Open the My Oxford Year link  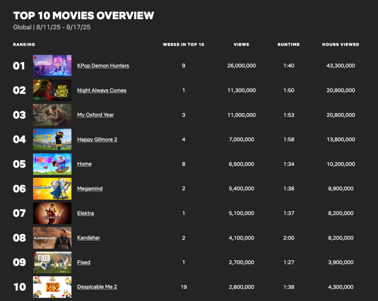[95, 115]
